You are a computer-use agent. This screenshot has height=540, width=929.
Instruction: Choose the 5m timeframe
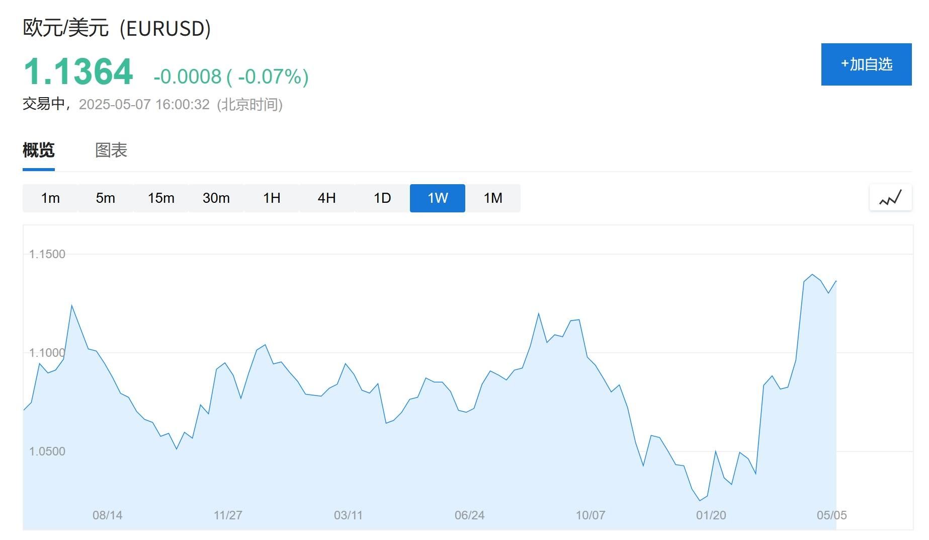point(106,198)
